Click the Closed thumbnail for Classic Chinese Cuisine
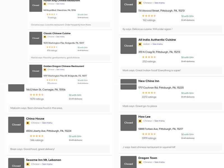The image size is (224, 168). (x=36, y=38)
